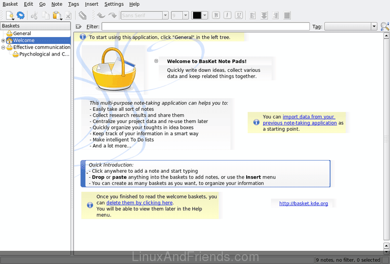Align text right

pyautogui.click(x=275, y=16)
